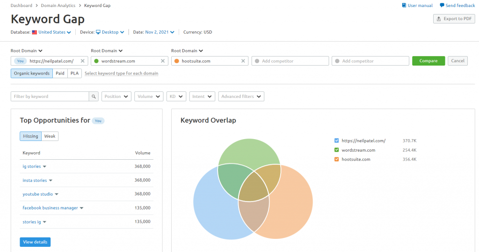Select the PLA keyword type tab

(x=74, y=74)
